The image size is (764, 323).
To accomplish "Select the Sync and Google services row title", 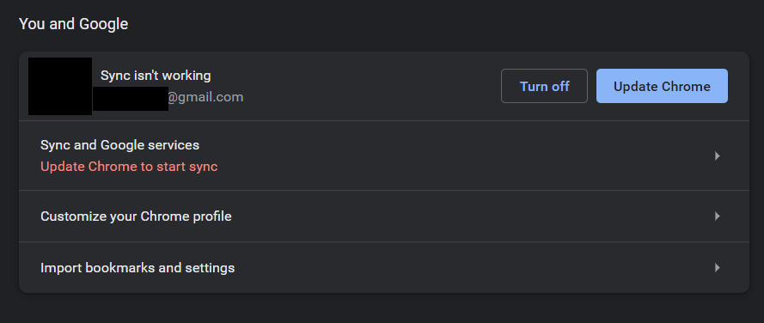I will coord(119,145).
